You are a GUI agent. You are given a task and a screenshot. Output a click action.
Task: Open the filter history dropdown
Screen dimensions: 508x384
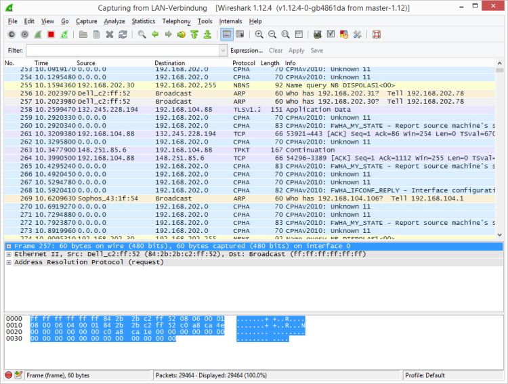point(223,51)
